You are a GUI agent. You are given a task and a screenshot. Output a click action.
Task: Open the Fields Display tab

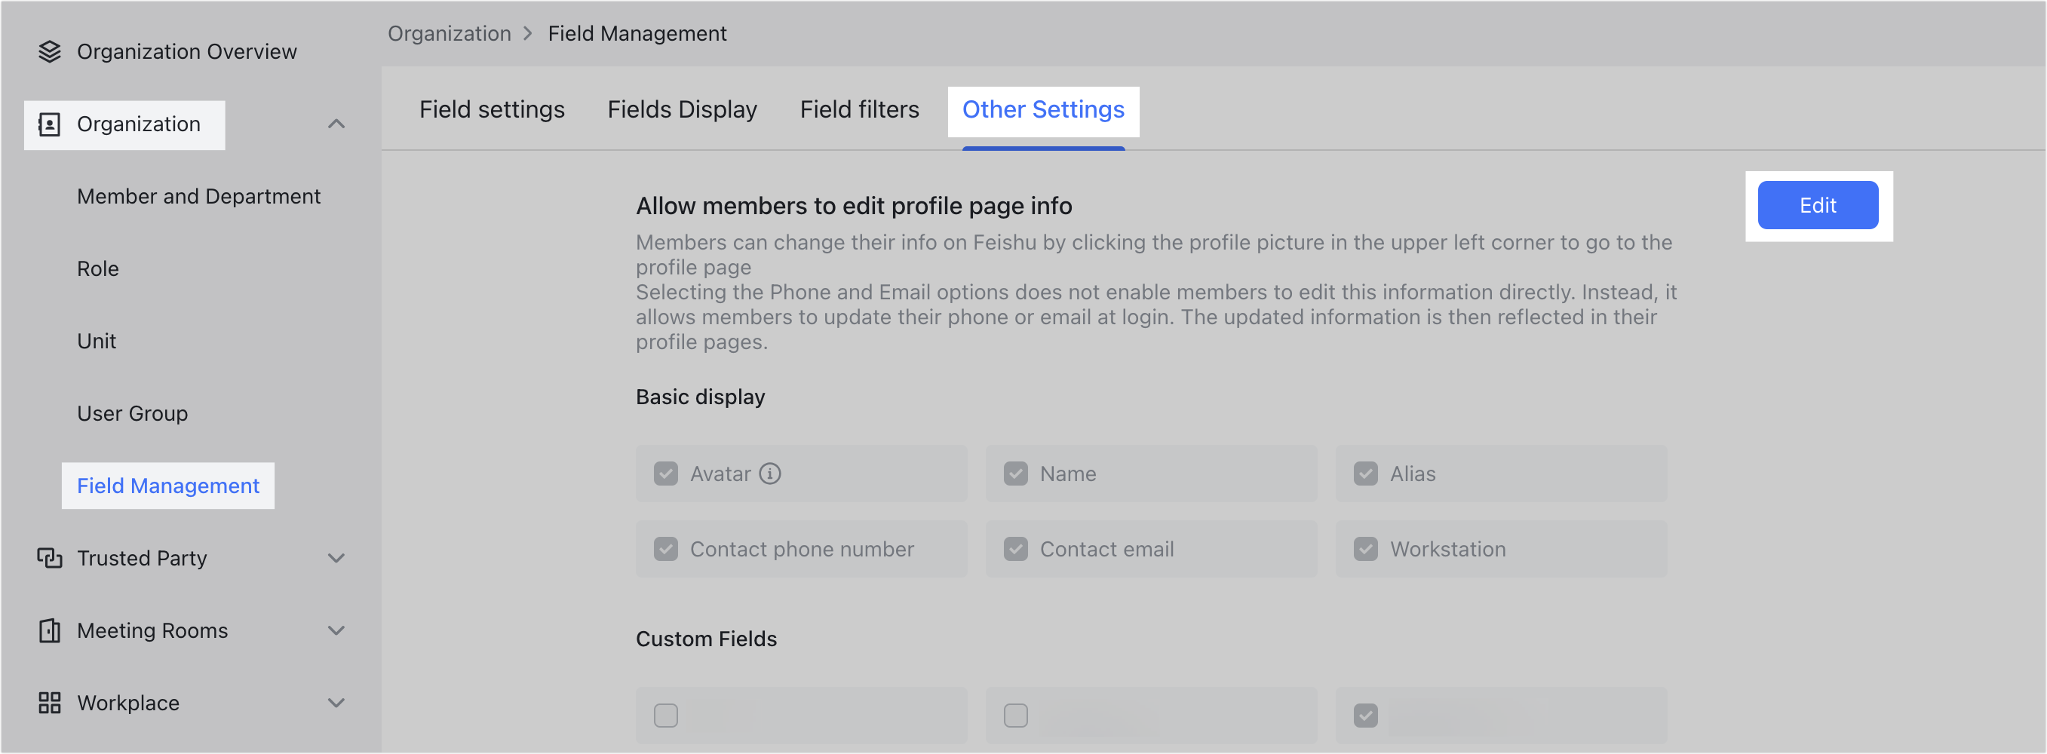682,109
